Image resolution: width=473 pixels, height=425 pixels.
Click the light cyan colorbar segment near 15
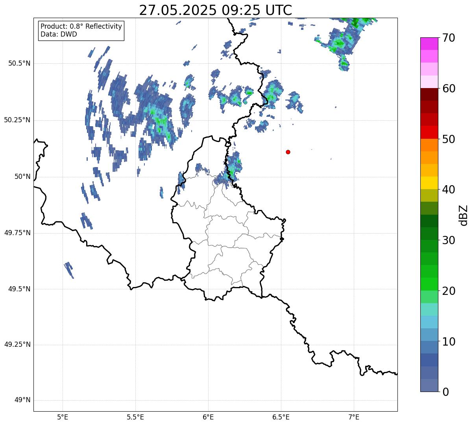click(429, 309)
